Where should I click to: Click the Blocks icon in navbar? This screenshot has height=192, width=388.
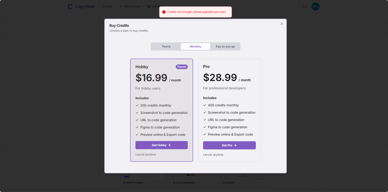coord(149,7)
